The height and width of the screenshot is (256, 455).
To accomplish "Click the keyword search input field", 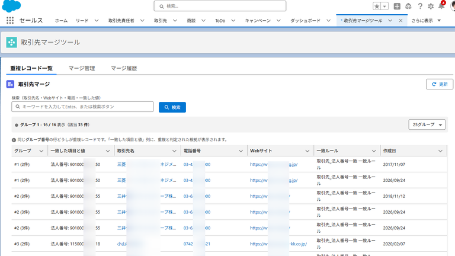I will [82, 107].
